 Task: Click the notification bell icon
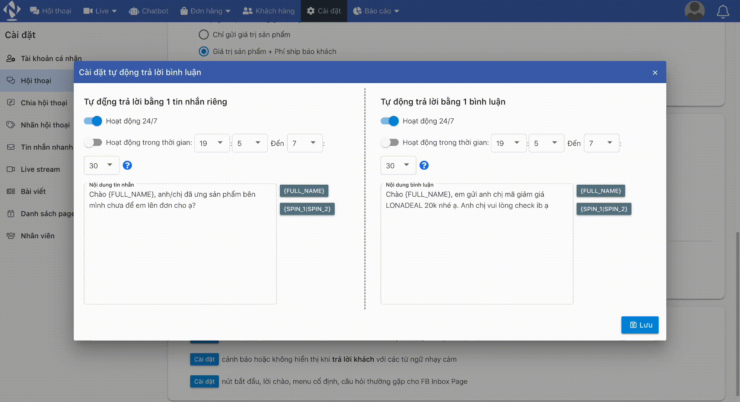(x=723, y=12)
